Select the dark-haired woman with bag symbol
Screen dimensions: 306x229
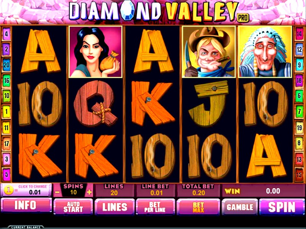point(96,52)
